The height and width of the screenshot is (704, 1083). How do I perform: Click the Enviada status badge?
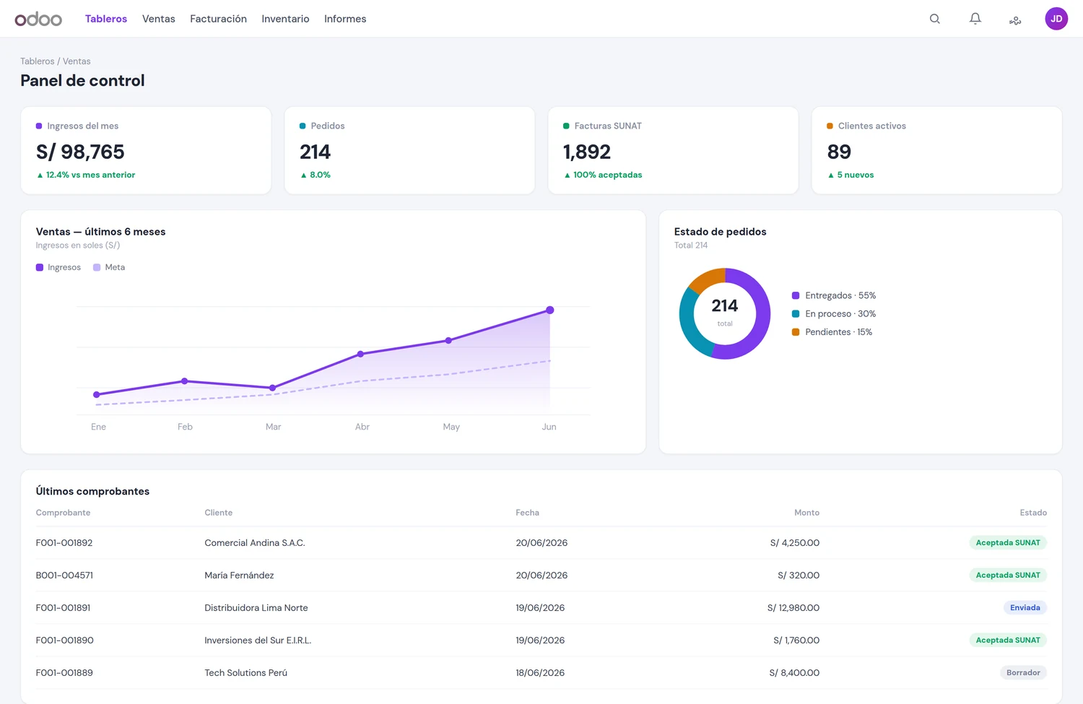point(1025,608)
